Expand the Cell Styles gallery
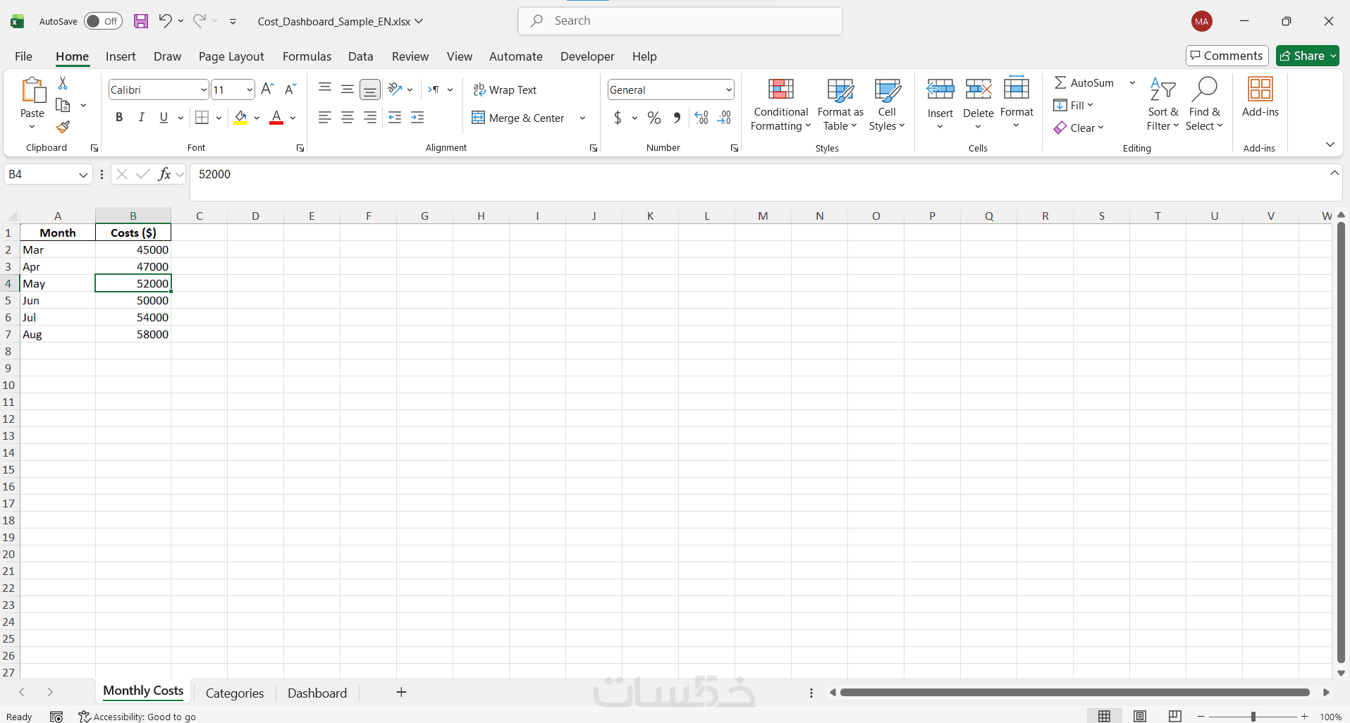Screen dimensions: 1350x723 pos(887,104)
